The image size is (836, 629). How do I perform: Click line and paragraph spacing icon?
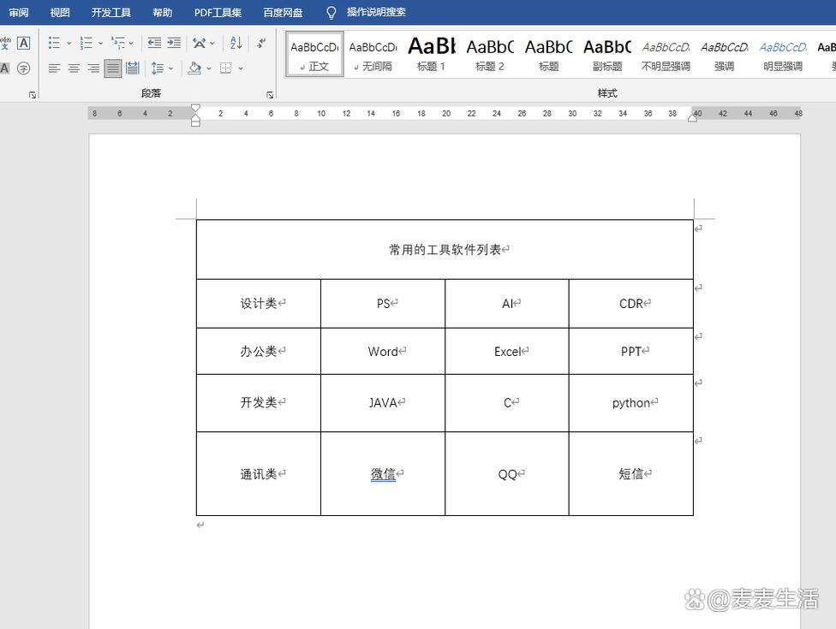pos(158,68)
